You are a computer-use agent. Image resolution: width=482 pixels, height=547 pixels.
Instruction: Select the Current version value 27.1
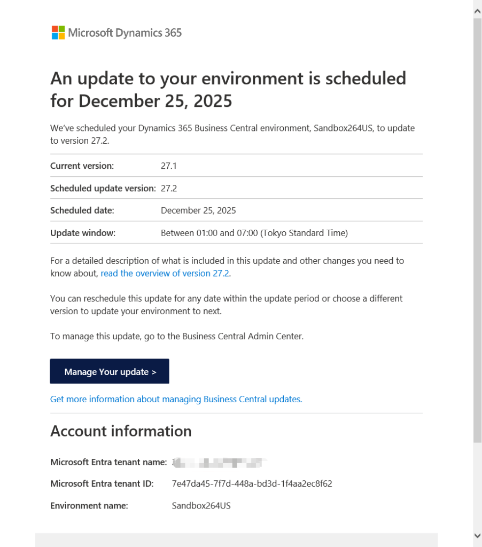point(169,166)
